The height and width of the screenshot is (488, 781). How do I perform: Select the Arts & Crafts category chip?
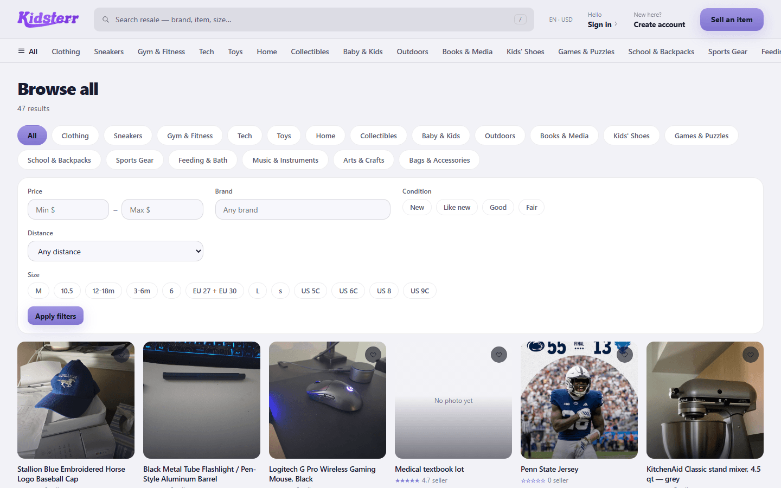point(363,160)
